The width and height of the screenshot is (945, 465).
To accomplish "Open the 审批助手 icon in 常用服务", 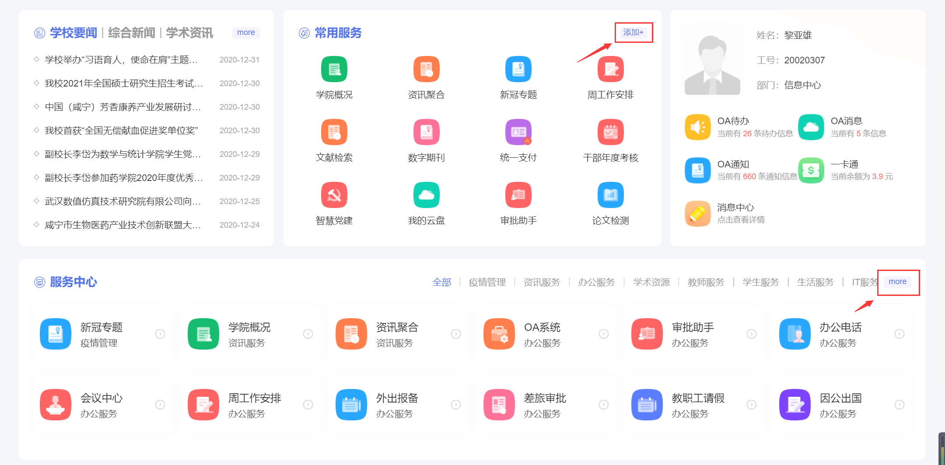I will click(518, 195).
